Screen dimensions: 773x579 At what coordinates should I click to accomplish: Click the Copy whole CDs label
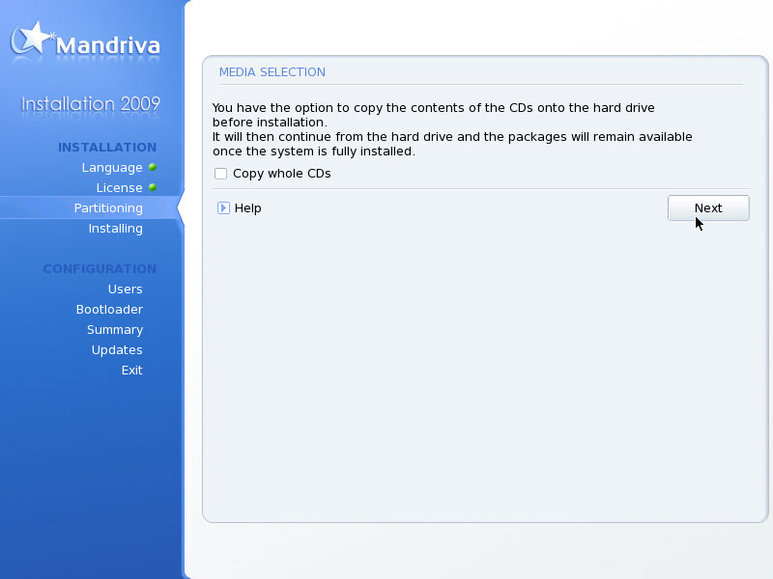pyautogui.click(x=282, y=174)
